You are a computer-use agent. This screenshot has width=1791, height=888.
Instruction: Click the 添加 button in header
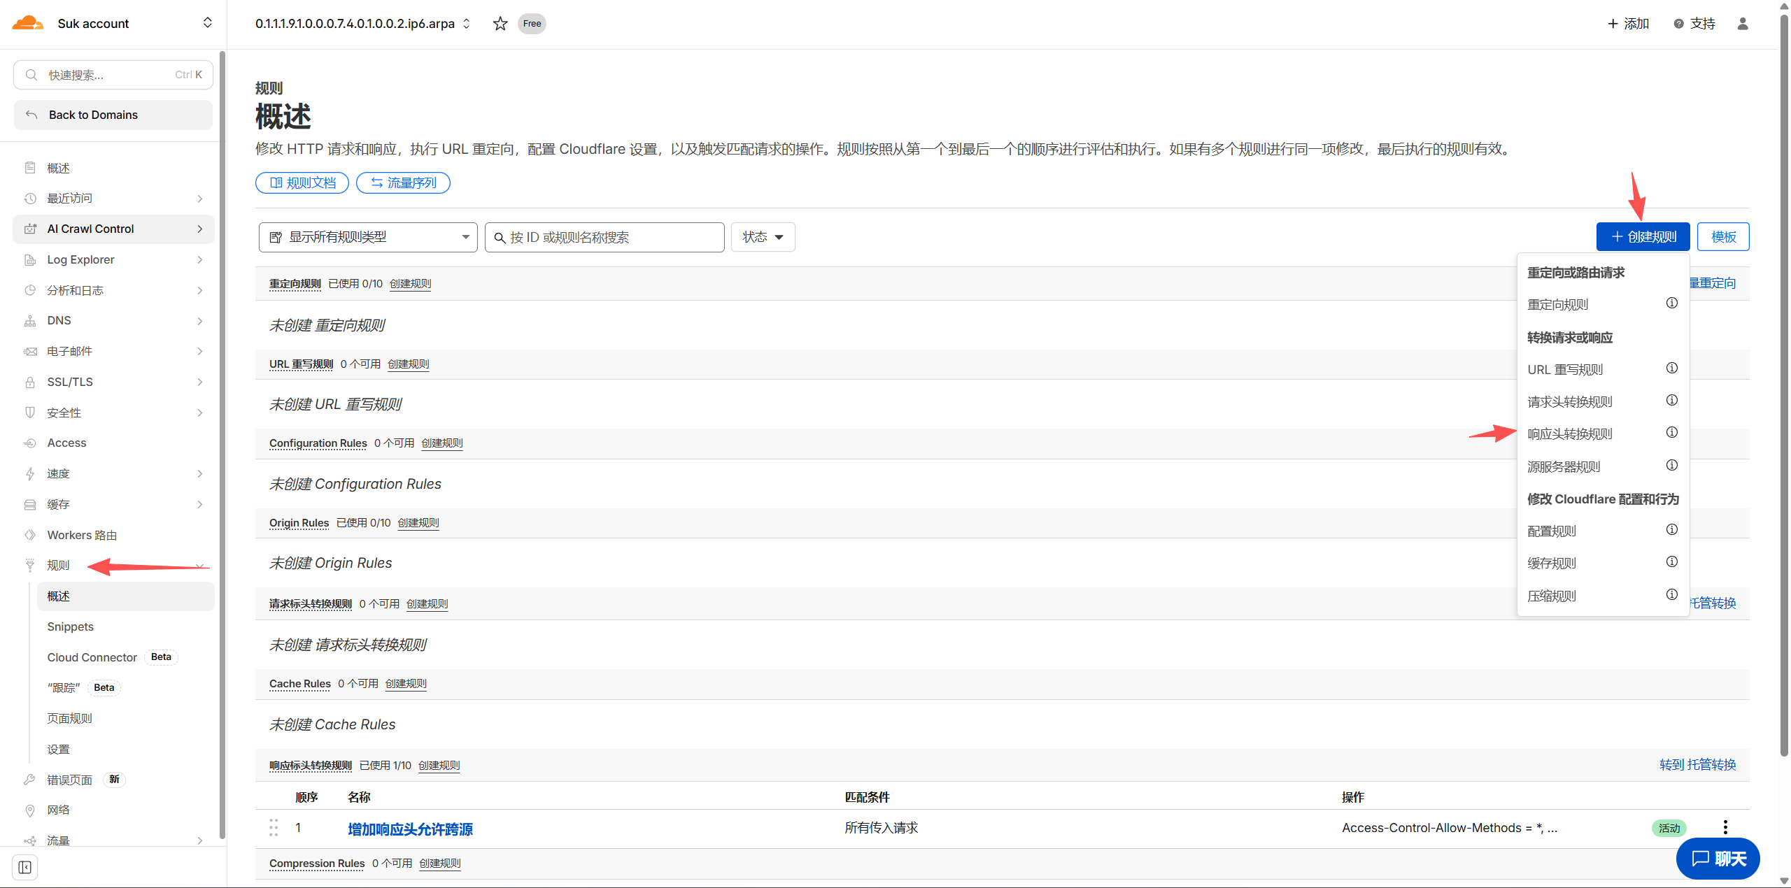[x=1628, y=24]
